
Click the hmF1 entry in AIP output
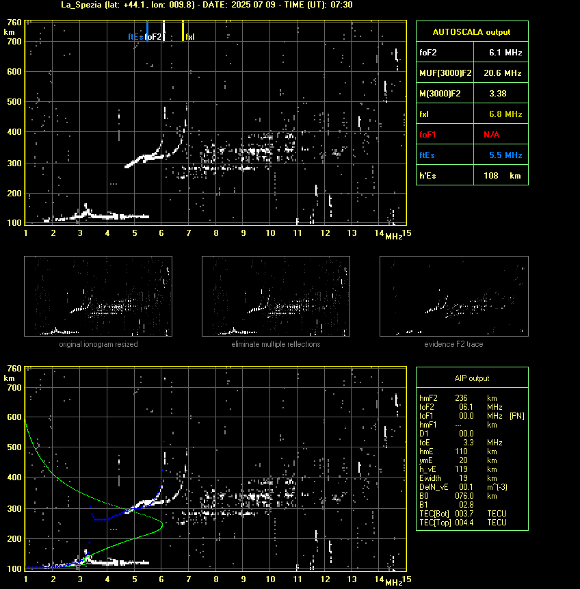click(x=458, y=425)
